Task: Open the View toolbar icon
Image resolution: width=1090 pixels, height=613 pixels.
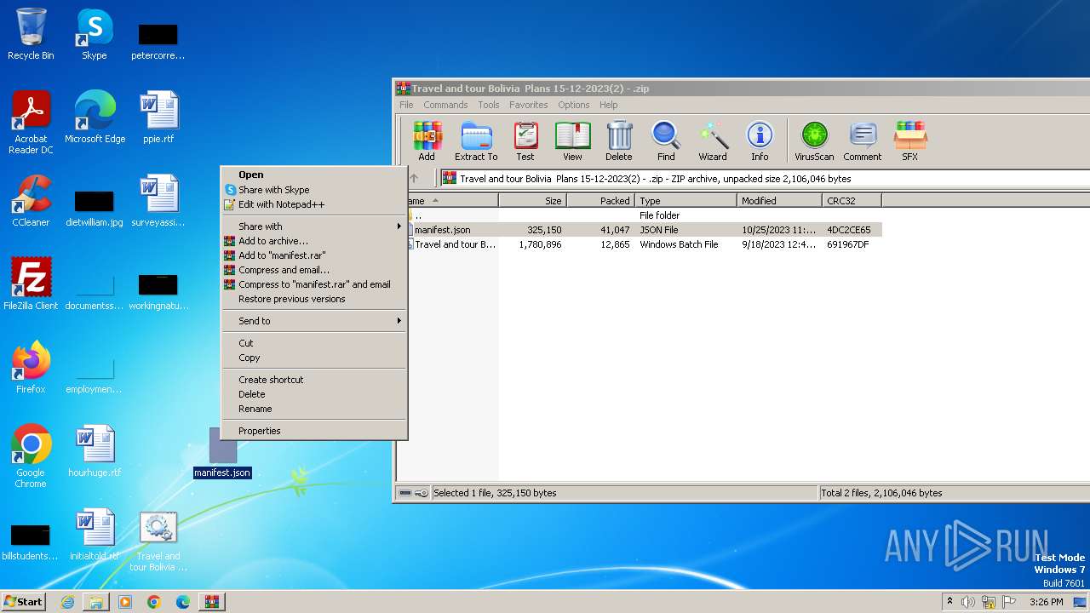Action: pyautogui.click(x=572, y=141)
